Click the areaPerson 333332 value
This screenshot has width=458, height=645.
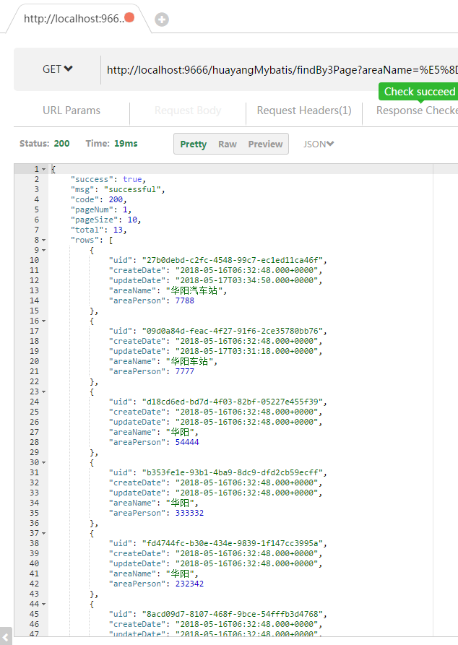pyautogui.click(x=190, y=513)
